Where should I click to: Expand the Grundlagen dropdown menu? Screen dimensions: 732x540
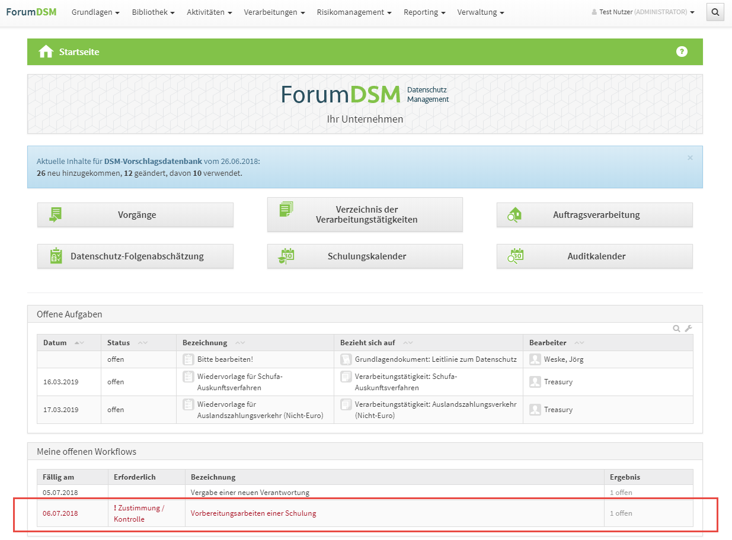coord(95,12)
